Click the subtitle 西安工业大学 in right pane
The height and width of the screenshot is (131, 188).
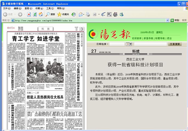coord(135,59)
